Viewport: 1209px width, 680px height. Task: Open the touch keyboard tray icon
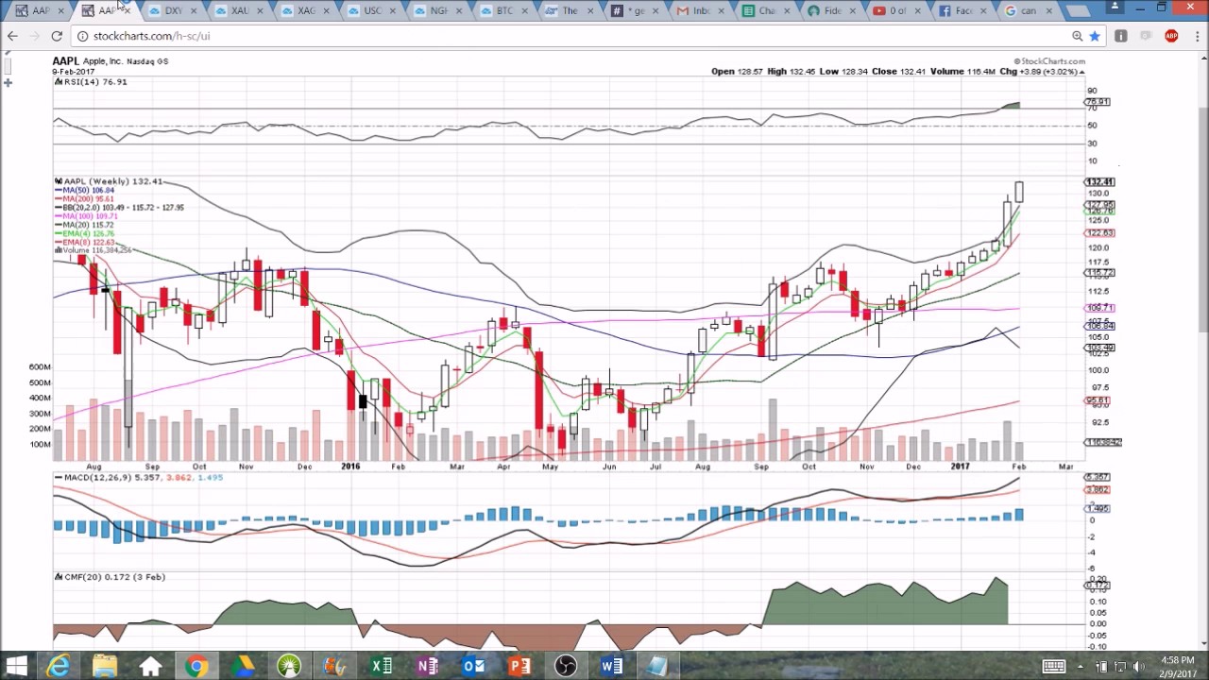click(1054, 667)
